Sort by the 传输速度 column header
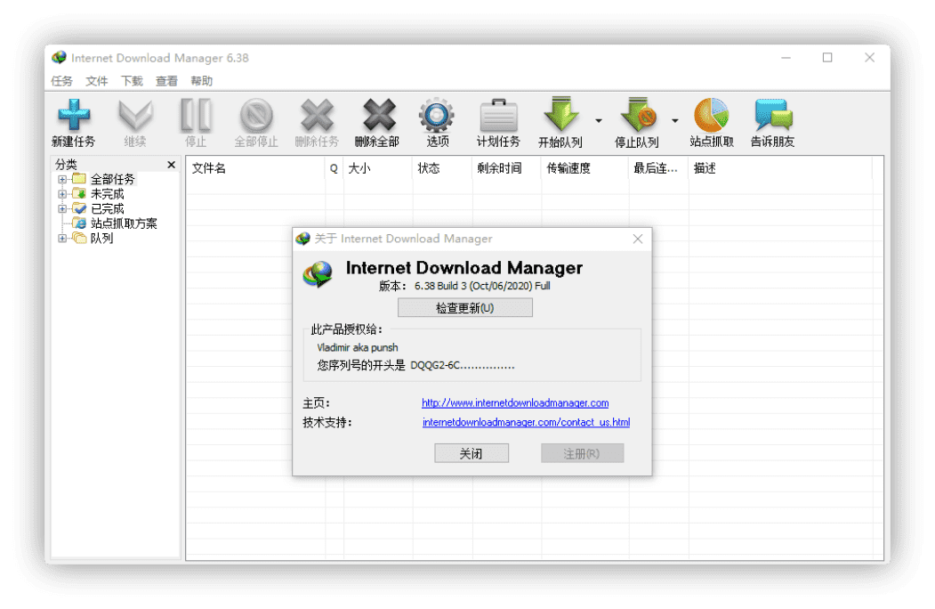The image size is (935, 609). (585, 168)
